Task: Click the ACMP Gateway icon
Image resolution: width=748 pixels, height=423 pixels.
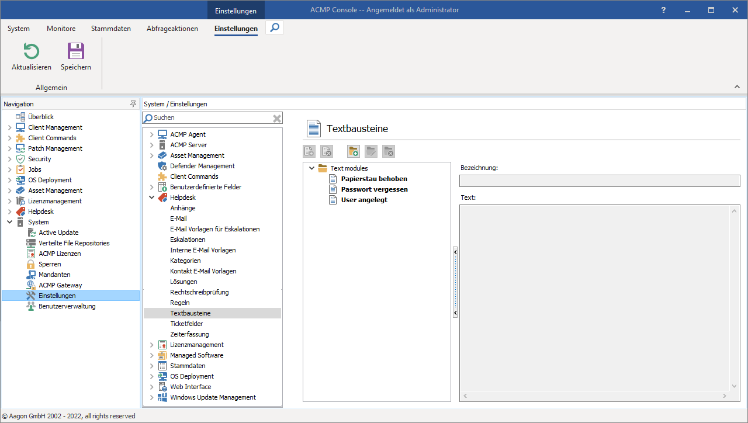Action: pos(31,285)
